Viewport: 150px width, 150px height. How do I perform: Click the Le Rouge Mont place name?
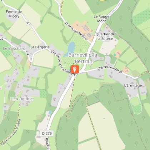click(x=101, y=19)
